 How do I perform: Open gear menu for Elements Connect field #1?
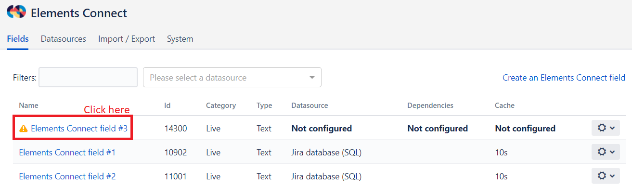[x=606, y=152]
